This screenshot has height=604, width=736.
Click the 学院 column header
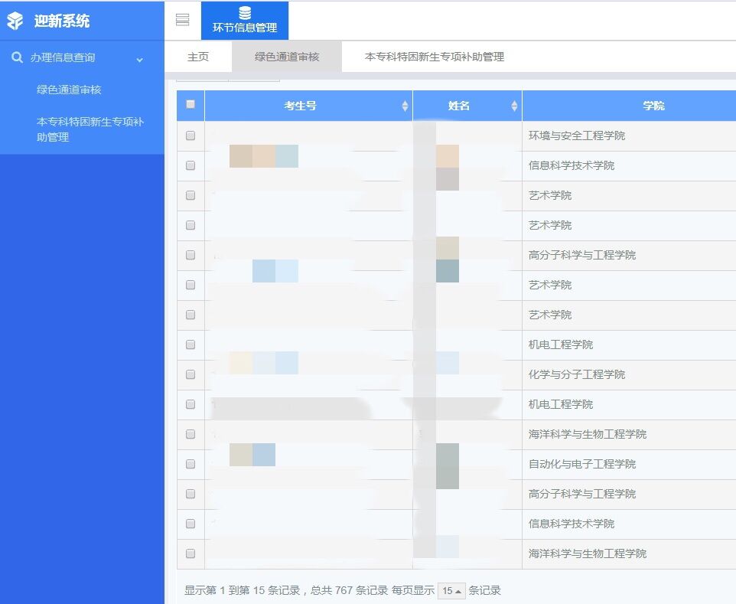[x=653, y=106]
